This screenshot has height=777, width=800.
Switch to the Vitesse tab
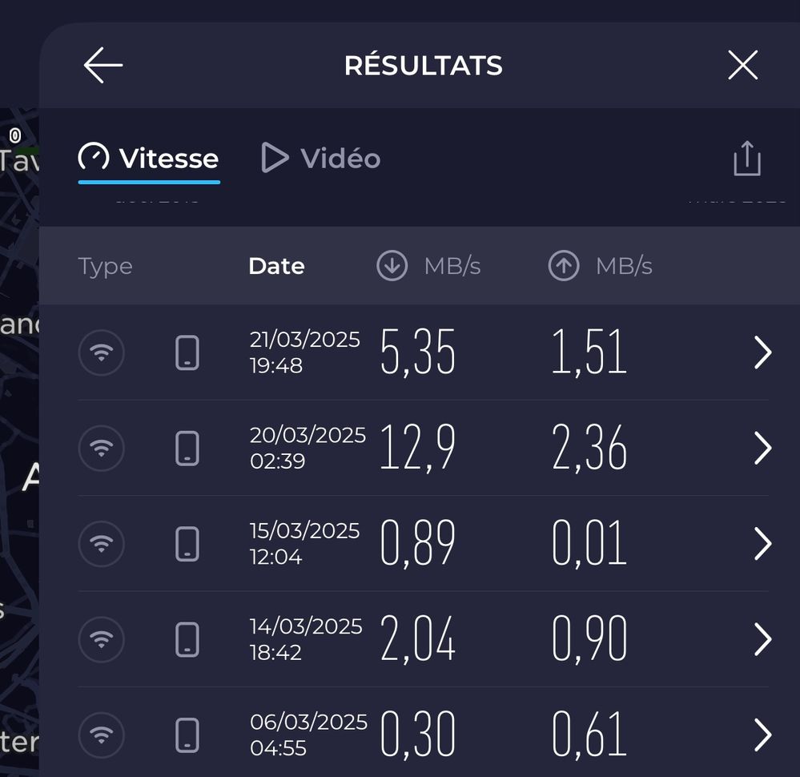[149, 159]
